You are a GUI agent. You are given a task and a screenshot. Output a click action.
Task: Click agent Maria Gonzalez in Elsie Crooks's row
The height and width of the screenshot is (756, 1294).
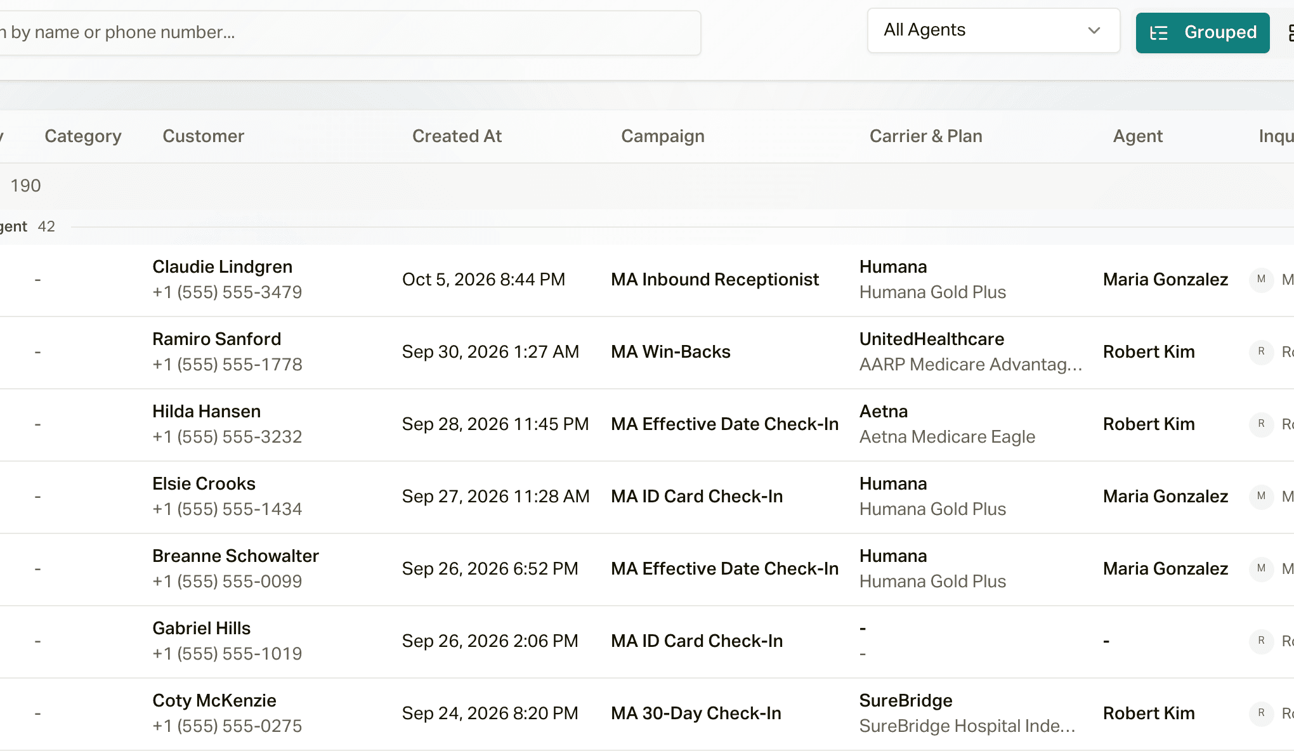[x=1165, y=497]
